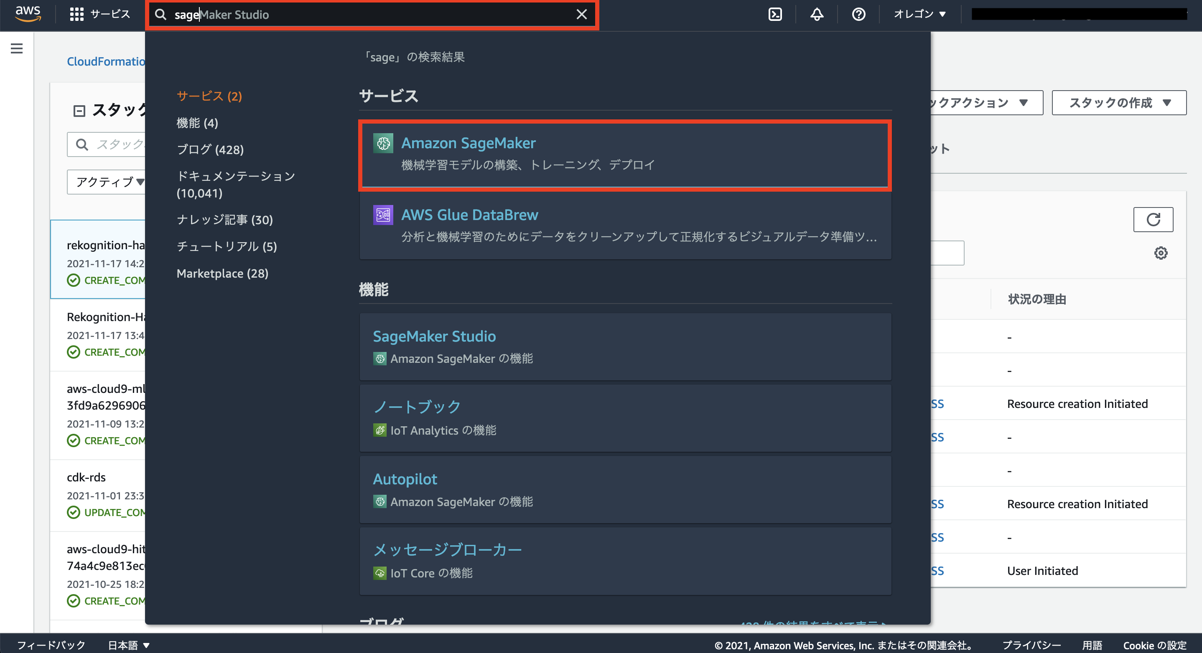Open the スタックアクション dropdown button
This screenshot has width=1202, height=653.
click(986, 103)
